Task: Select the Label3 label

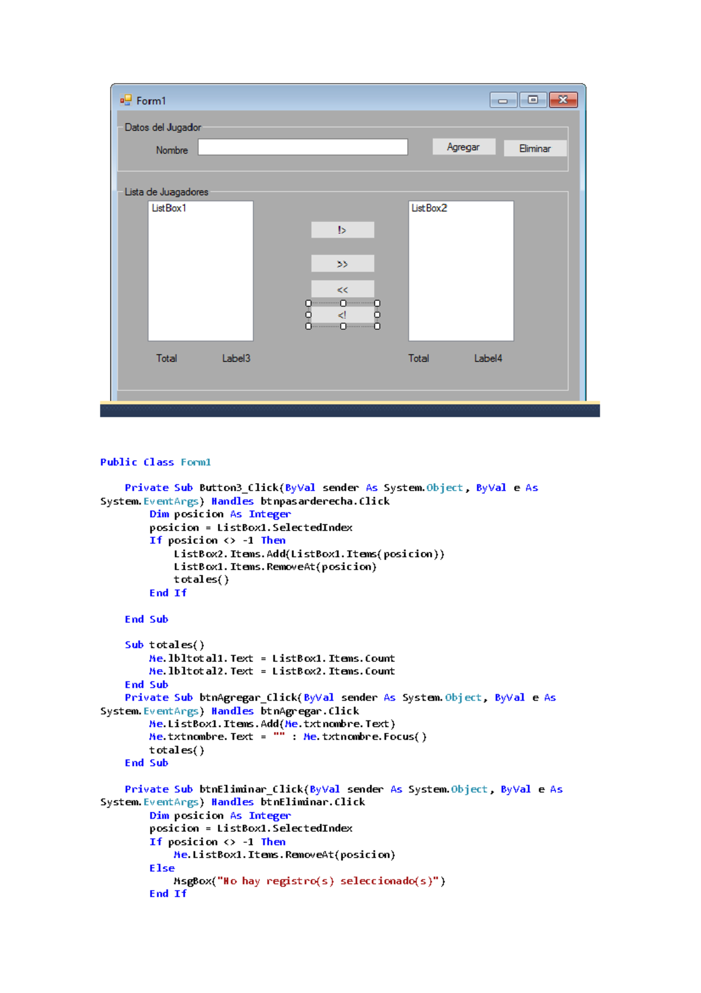Action: [236, 358]
